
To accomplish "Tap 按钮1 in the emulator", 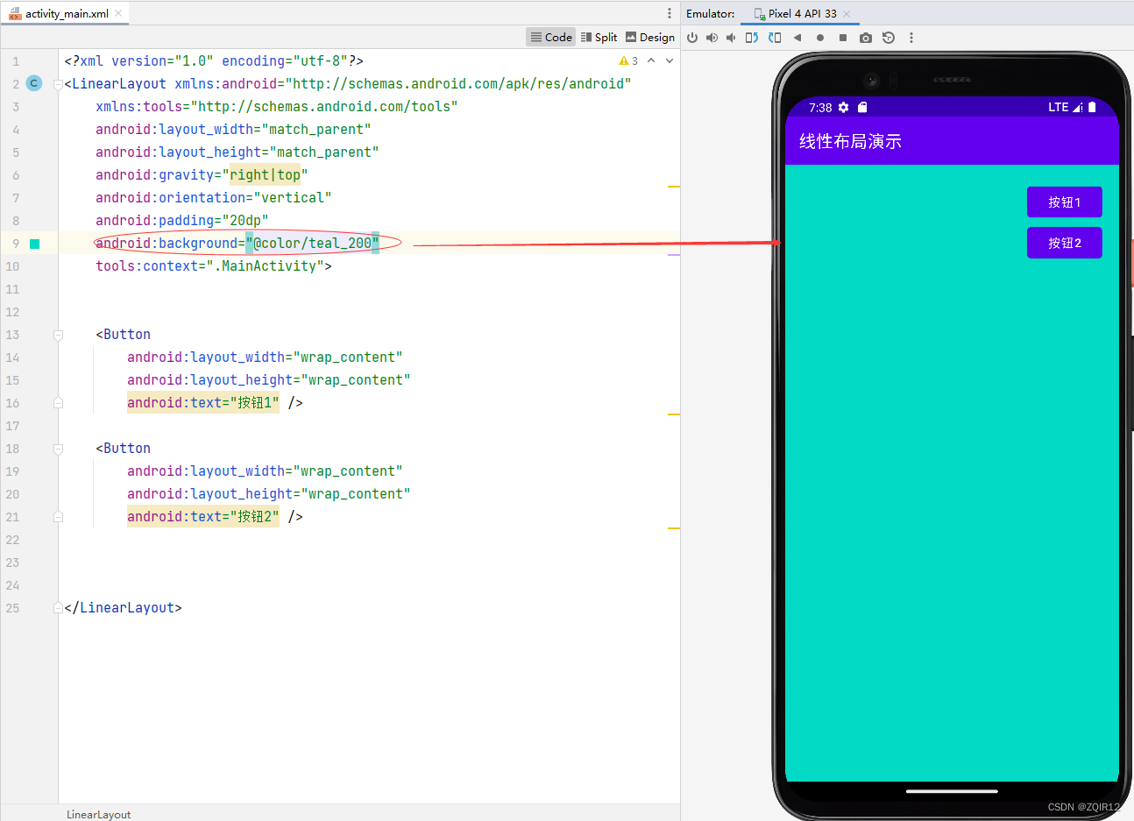I will (1064, 202).
